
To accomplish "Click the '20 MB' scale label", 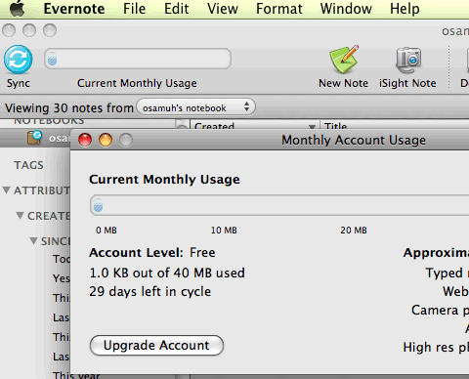I will [x=354, y=231].
